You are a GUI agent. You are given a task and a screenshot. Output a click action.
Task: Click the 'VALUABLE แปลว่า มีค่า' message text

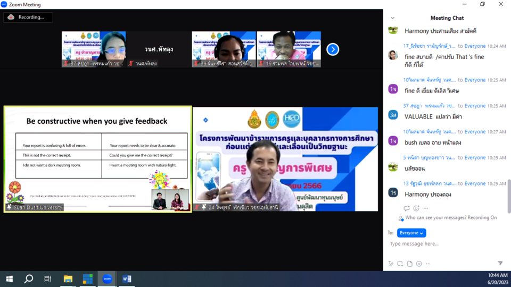coord(433,116)
